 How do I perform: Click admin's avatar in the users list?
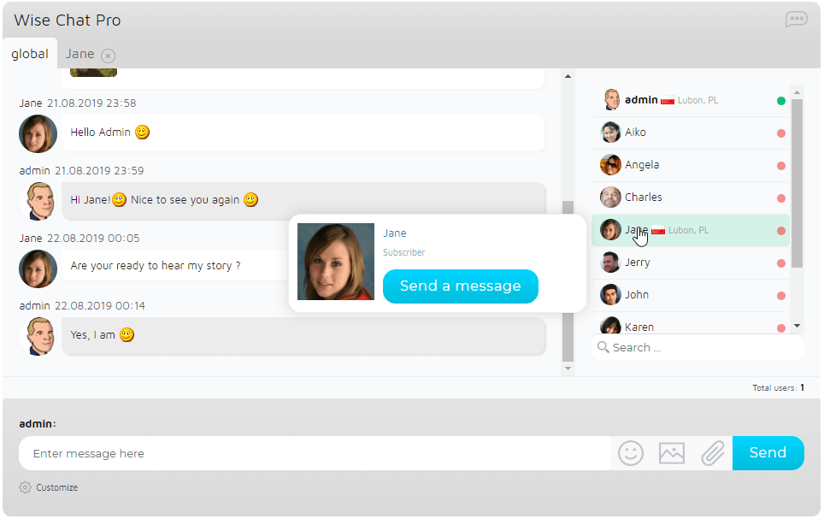pyautogui.click(x=610, y=100)
